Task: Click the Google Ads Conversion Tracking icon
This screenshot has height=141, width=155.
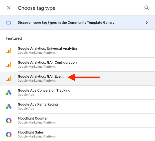Action: point(9,93)
